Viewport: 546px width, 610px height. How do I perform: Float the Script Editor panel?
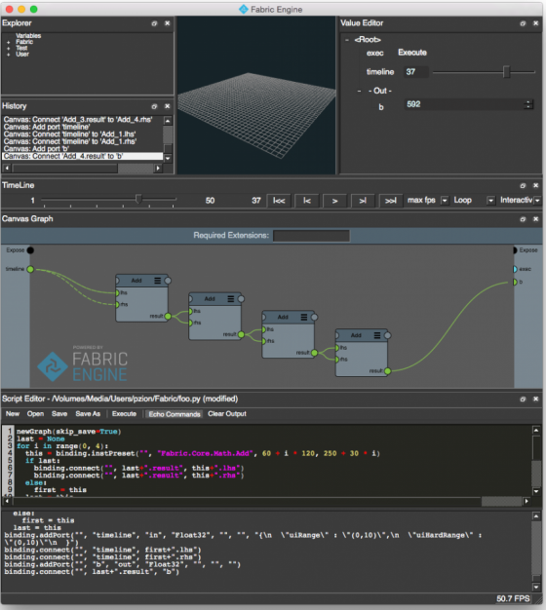coord(523,400)
